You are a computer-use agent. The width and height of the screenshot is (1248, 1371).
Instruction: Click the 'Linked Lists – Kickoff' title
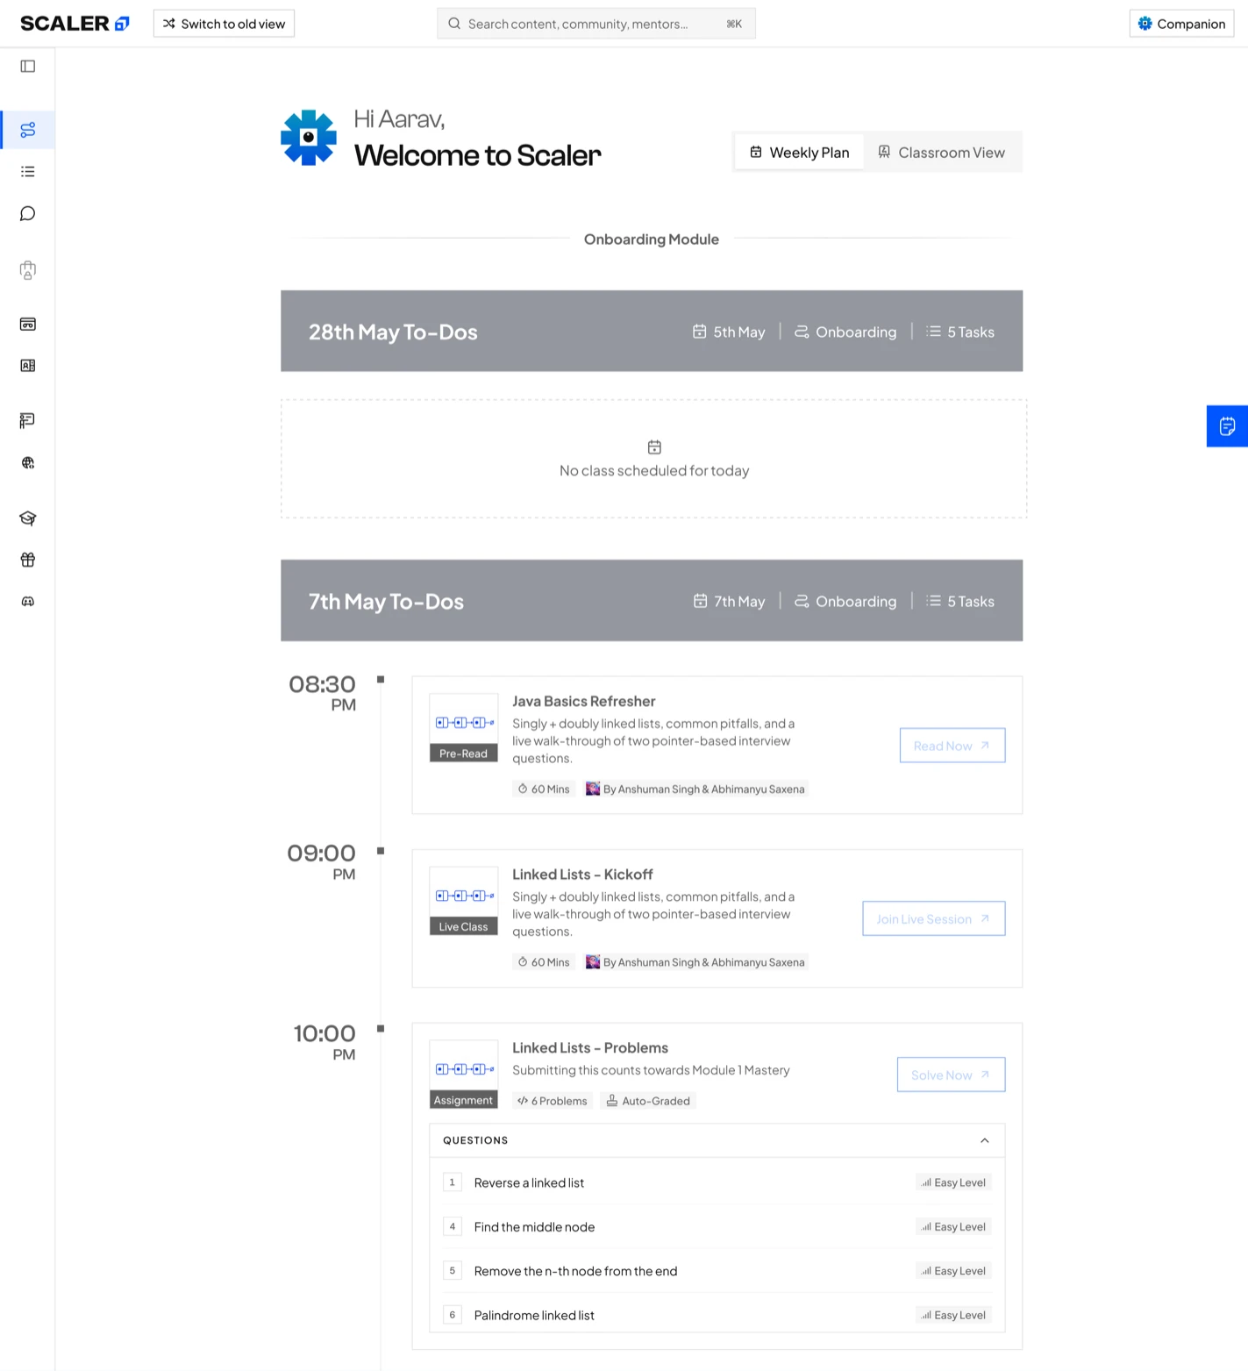pos(582,875)
